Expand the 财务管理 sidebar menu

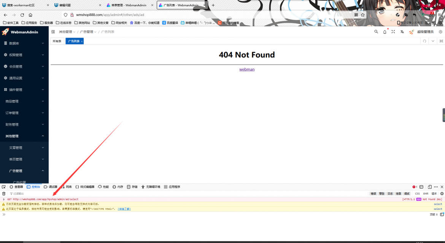[24, 125]
